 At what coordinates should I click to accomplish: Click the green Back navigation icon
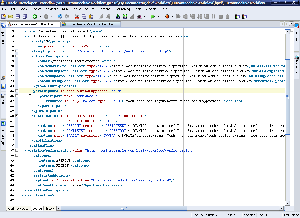(35, 17)
